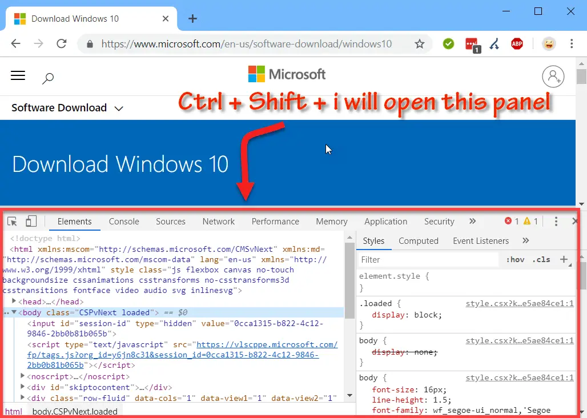The height and width of the screenshot is (418, 587).
Task: Open the Chrome three-dot menu
Action: pos(571,44)
